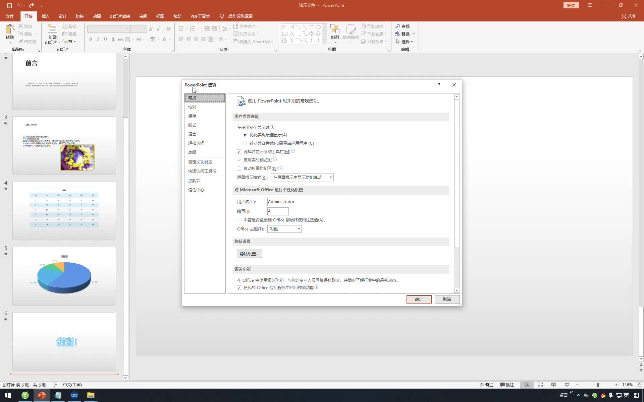Click the Save icon in quick access toolbar
Screen dimensions: 644x402
point(9,5)
